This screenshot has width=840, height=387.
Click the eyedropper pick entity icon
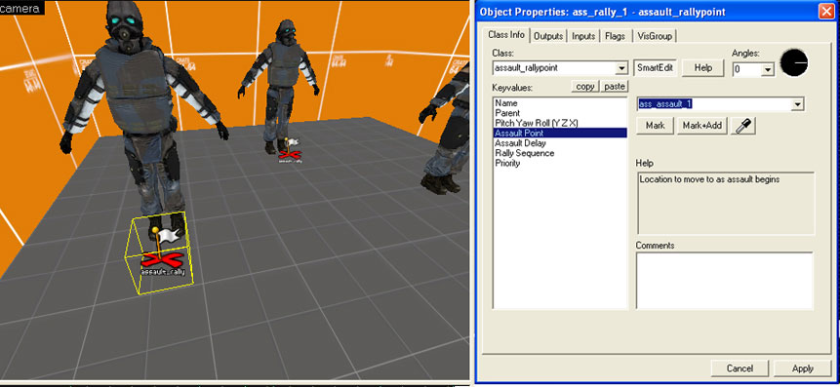(742, 126)
